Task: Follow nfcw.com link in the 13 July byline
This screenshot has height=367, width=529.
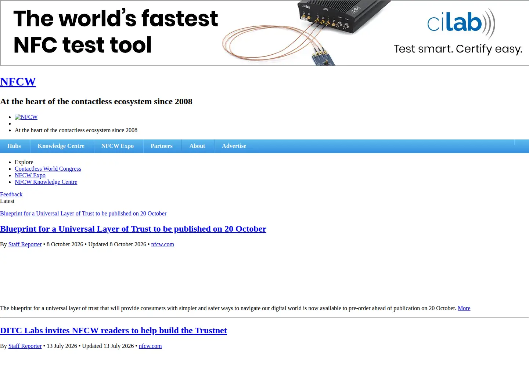Action: [150, 346]
